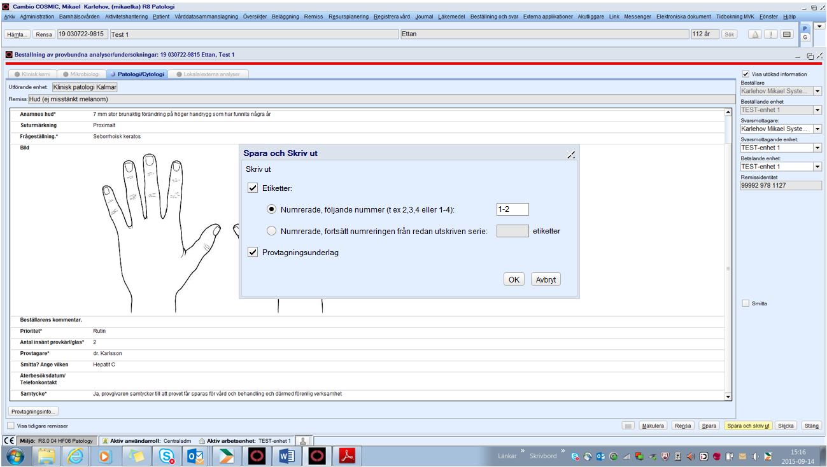Screen dimensions: 827x467
Task: Open the Beställning och svar menu
Action: point(494,17)
